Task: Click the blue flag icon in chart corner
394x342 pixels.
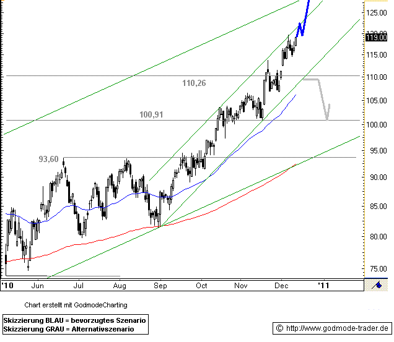Action: click(x=375, y=284)
